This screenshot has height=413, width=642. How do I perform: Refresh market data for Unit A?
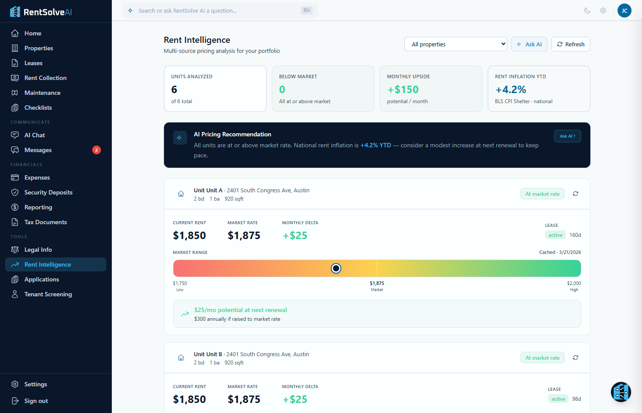point(575,194)
